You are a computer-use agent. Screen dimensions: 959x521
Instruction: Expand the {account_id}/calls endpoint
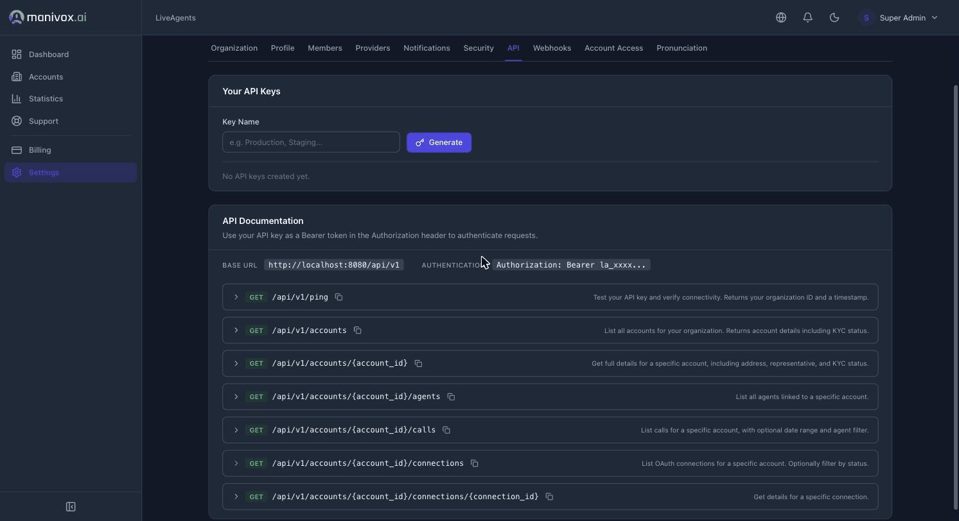[236, 430]
